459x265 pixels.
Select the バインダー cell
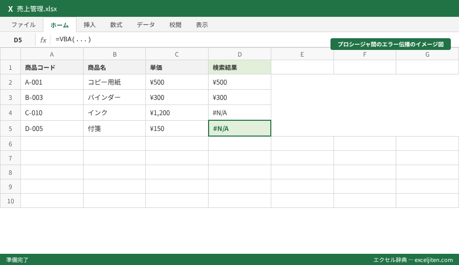tap(114, 97)
